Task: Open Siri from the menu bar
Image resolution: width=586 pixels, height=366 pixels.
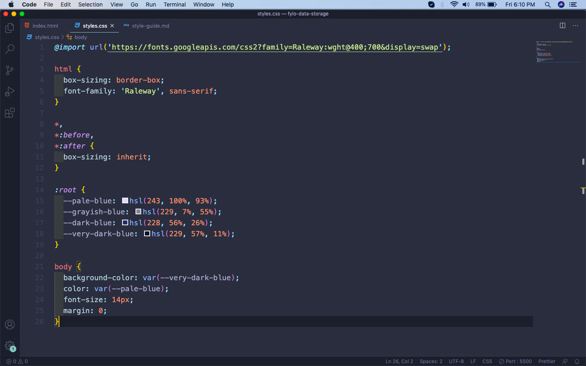Action: pyautogui.click(x=561, y=4)
